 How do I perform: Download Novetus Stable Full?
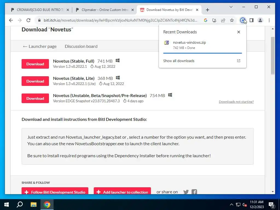35,64
